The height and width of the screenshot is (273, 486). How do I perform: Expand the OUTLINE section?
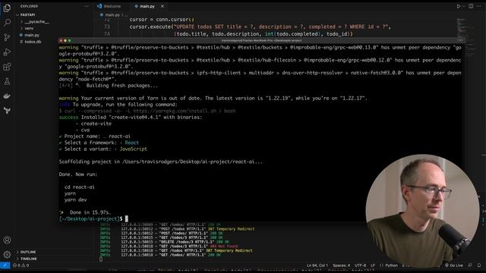[x=28, y=252]
